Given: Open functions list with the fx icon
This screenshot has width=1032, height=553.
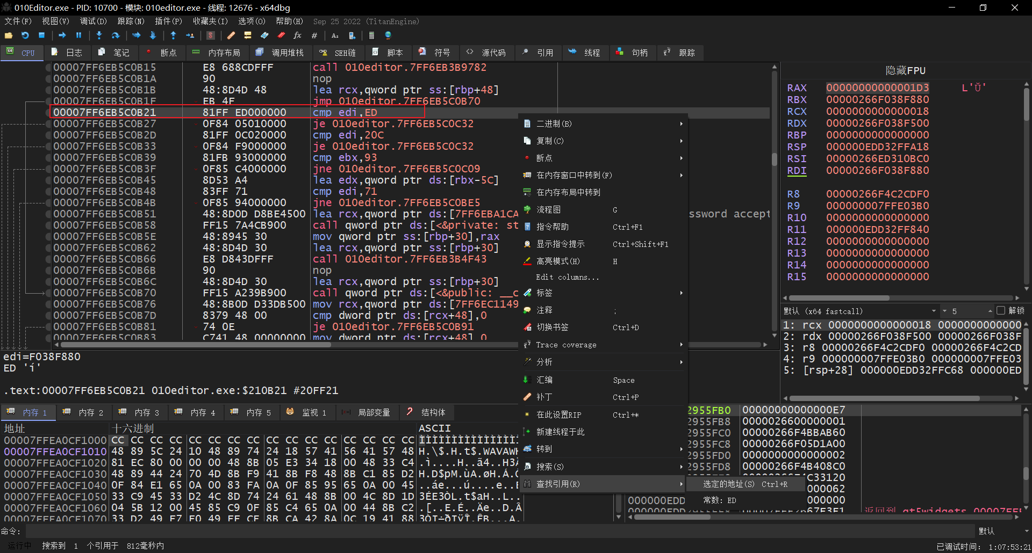Looking at the screenshot, I should coord(297,35).
